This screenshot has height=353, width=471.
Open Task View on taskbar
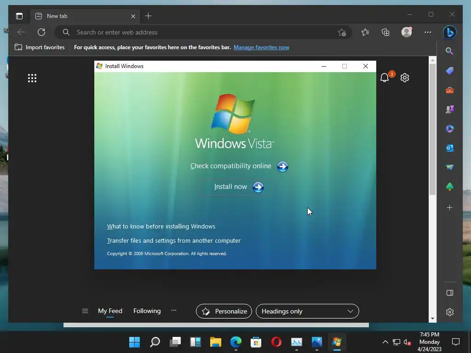click(x=175, y=342)
